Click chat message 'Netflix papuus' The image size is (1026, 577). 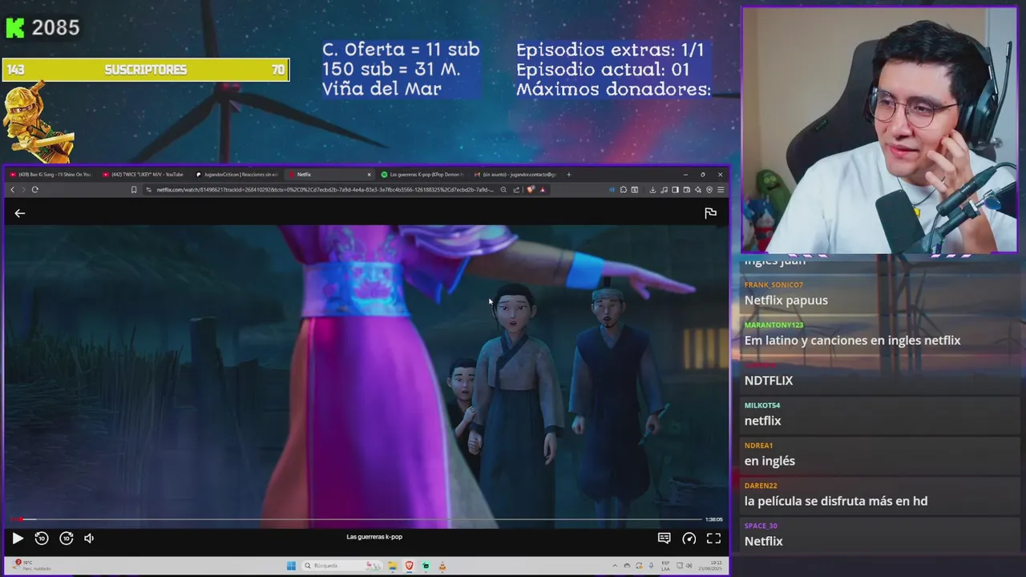click(786, 301)
